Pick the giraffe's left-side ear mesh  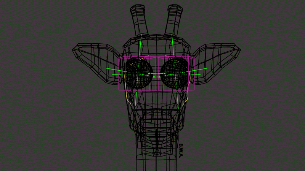(x=96, y=63)
